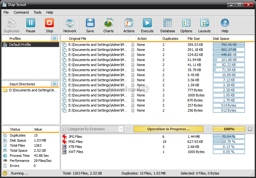
Task: Click the Process Time 43.88 Sec value
Action: [x=42, y=156]
